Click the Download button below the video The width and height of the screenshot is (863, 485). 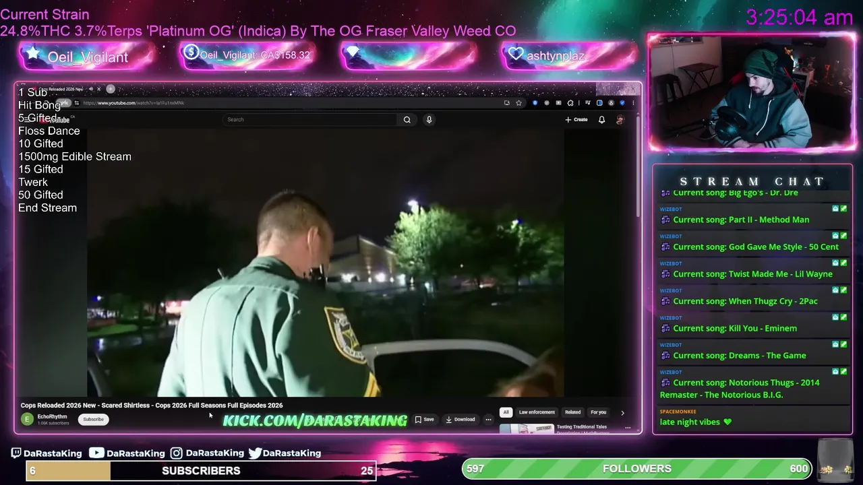(460, 420)
